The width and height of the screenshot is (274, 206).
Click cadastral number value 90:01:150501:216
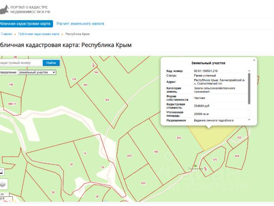(205, 71)
